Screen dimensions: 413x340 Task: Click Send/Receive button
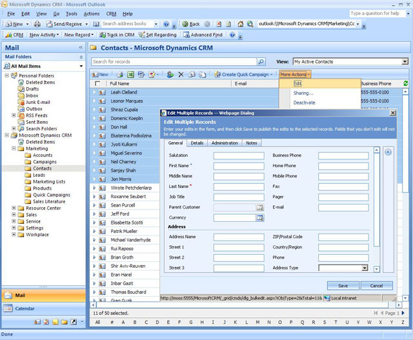pyautogui.click(x=67, y=24)
